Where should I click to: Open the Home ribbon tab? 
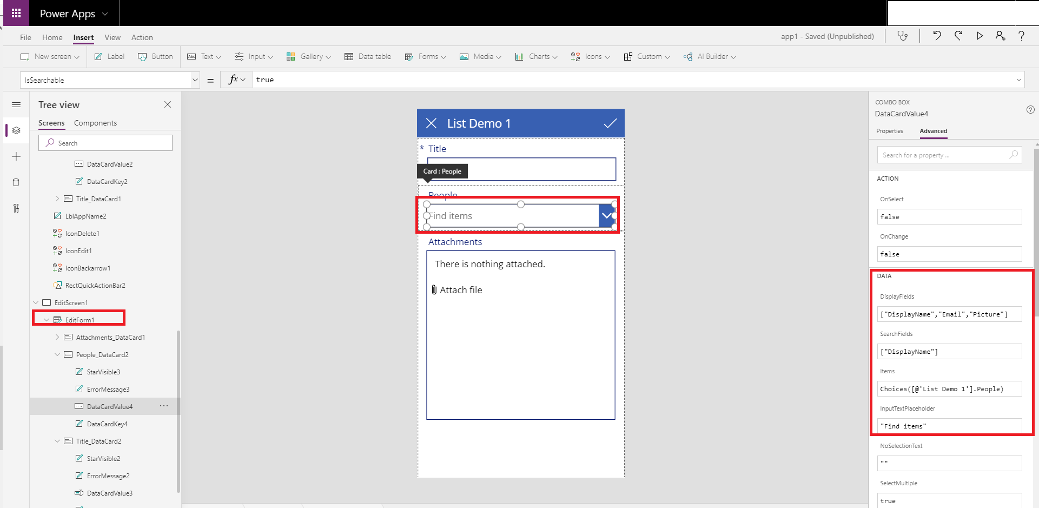point(52,37)
